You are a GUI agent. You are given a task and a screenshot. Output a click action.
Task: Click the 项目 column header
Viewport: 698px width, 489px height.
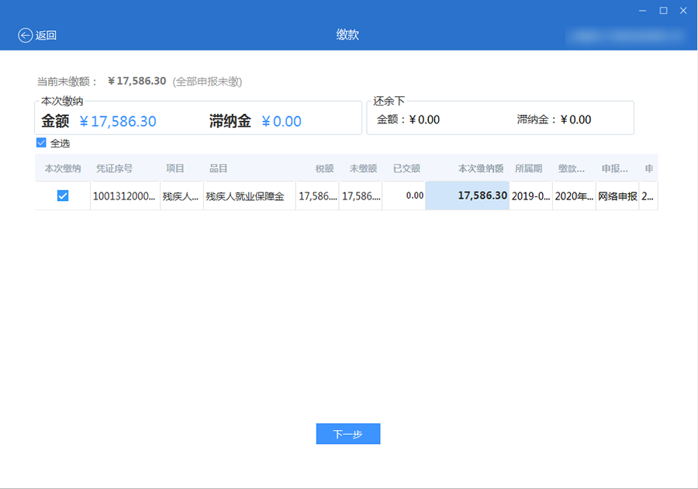175,168
